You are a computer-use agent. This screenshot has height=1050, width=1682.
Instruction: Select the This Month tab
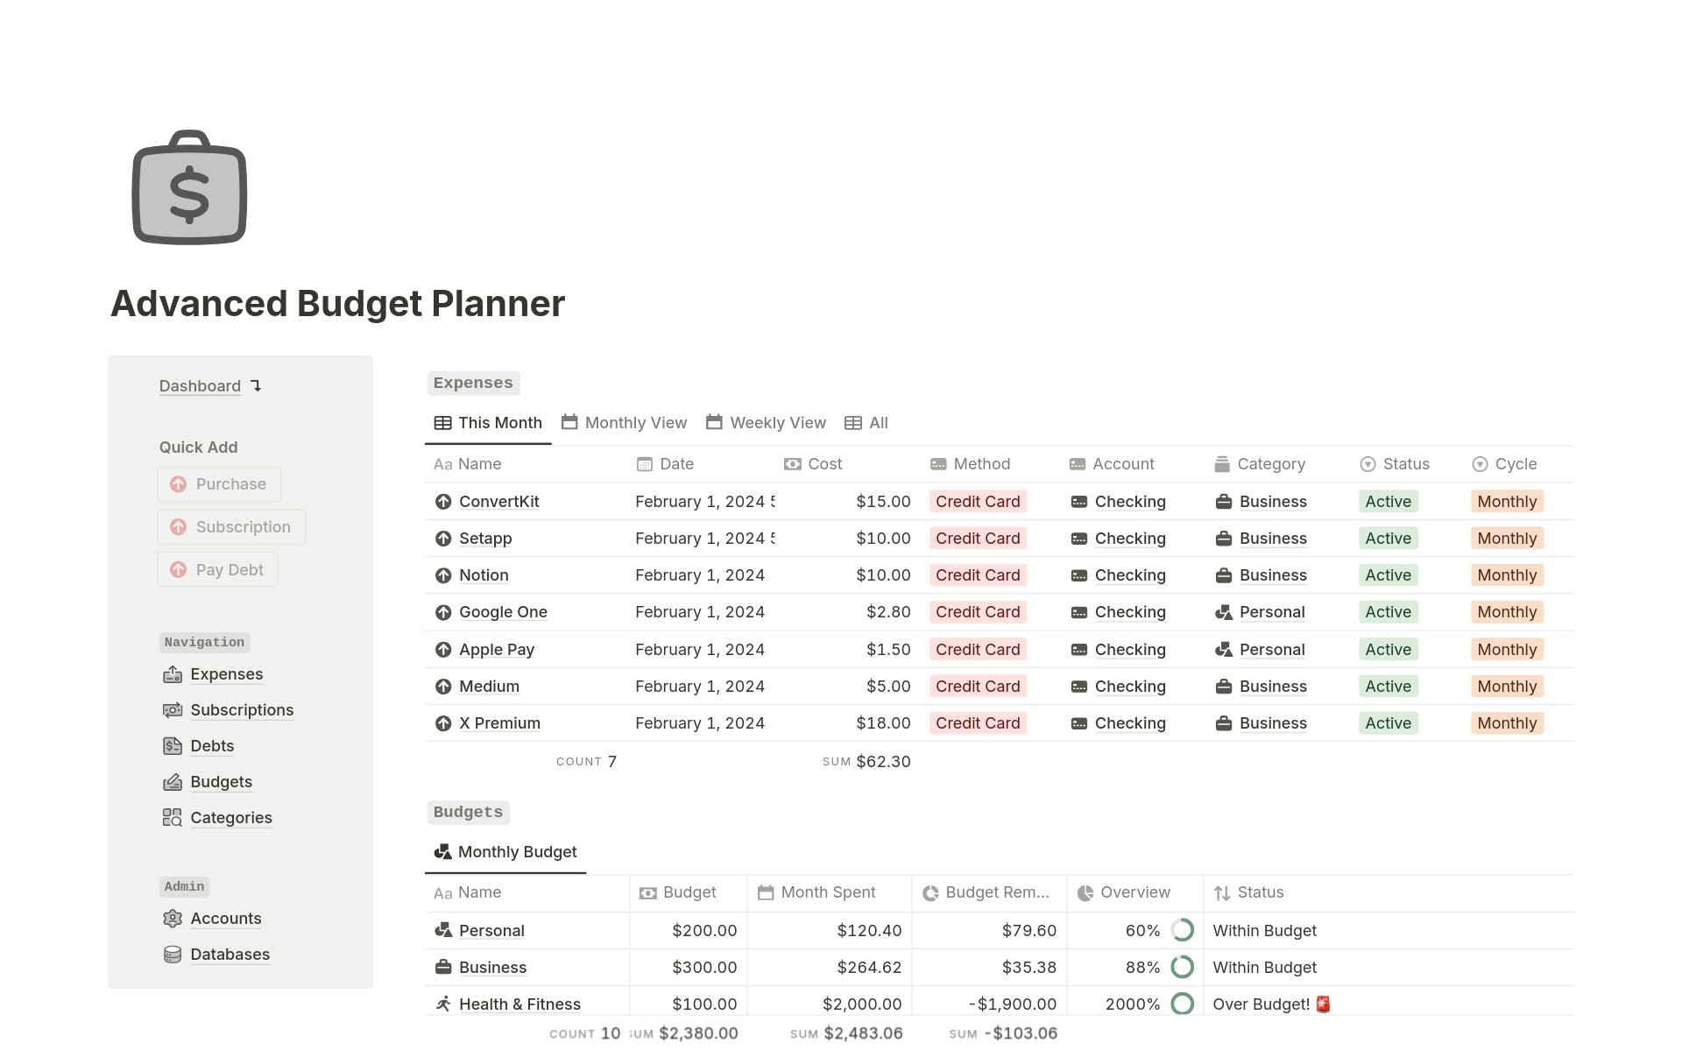point(489,422)
